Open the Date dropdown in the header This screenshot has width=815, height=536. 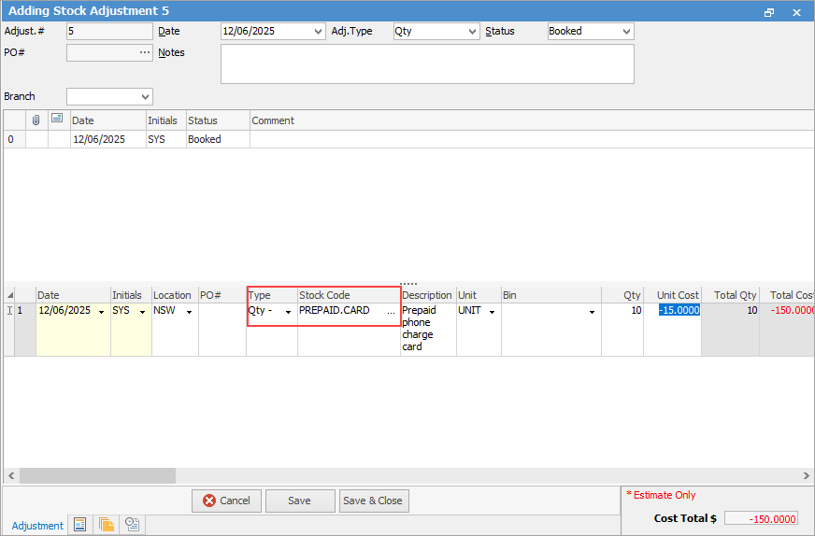(x=318, y=32)
